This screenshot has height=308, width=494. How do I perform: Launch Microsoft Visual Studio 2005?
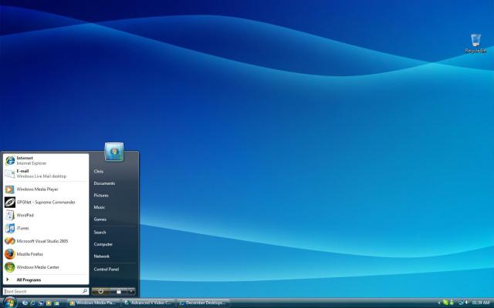(46, 241)
